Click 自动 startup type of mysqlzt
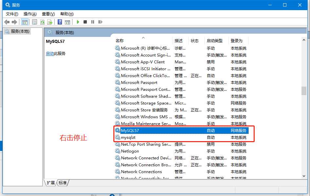 (x=211, y=138)
